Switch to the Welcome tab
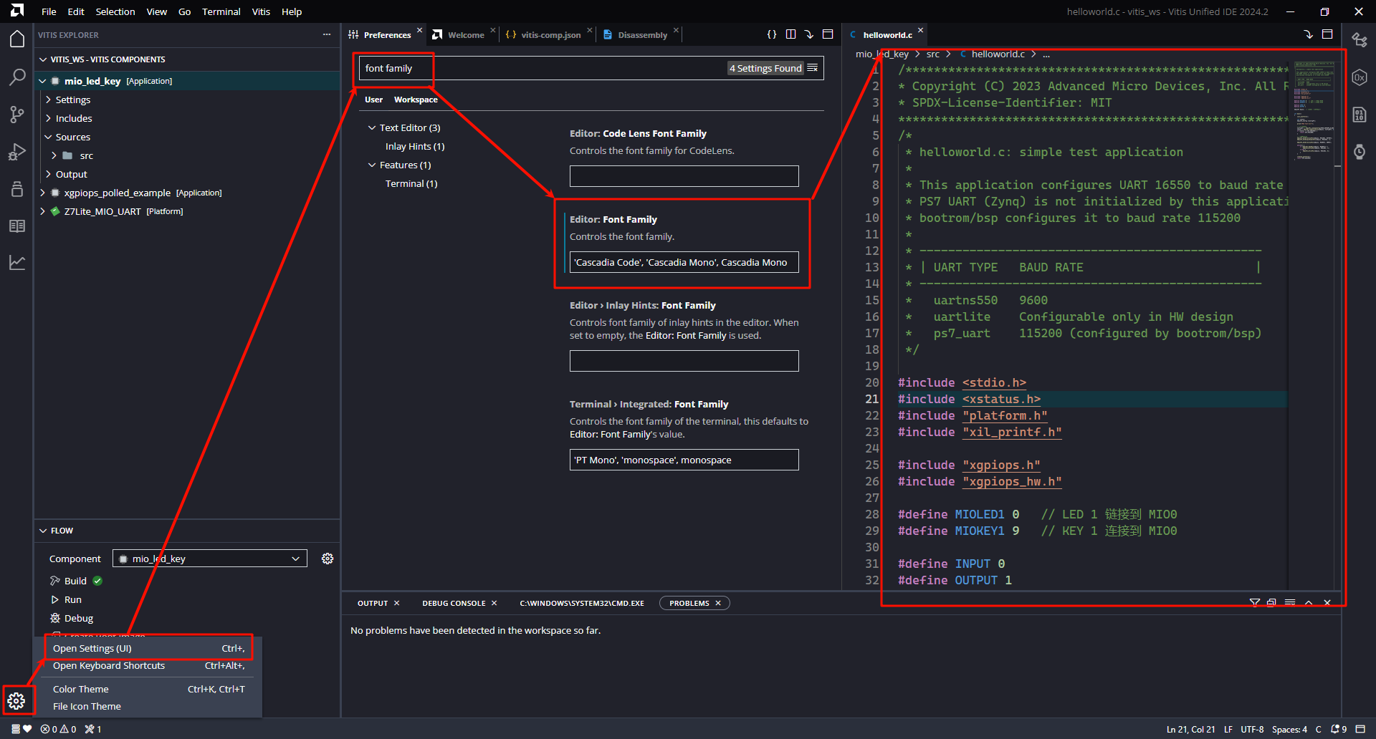Viewport: 1376px width, 739px height. (465, 34)
